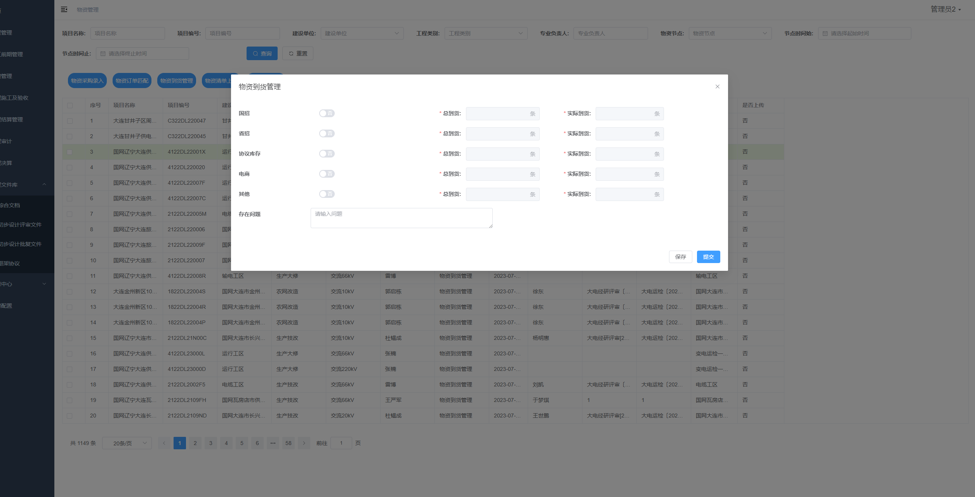Click the search icon in 查询 button
Screen dimensions: 975x497
point(255,54)
